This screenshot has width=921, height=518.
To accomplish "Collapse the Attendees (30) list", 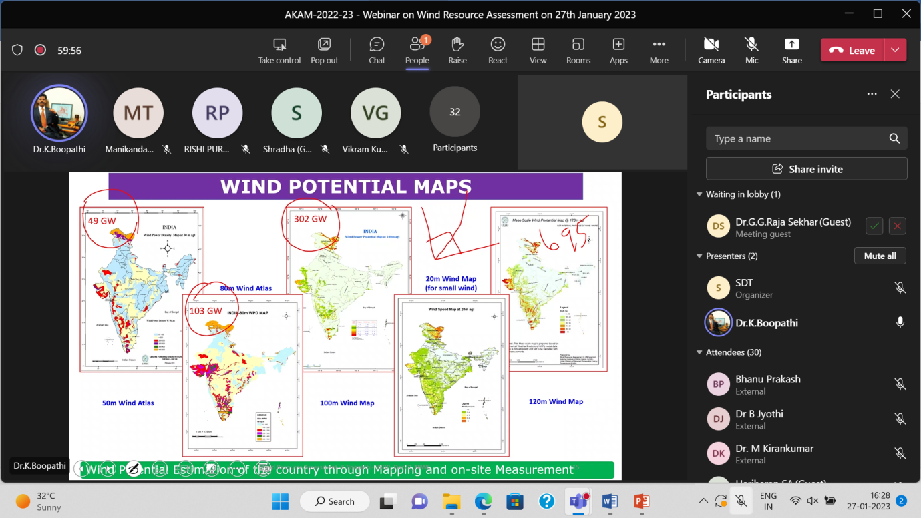I will click(x=699, y=352).
